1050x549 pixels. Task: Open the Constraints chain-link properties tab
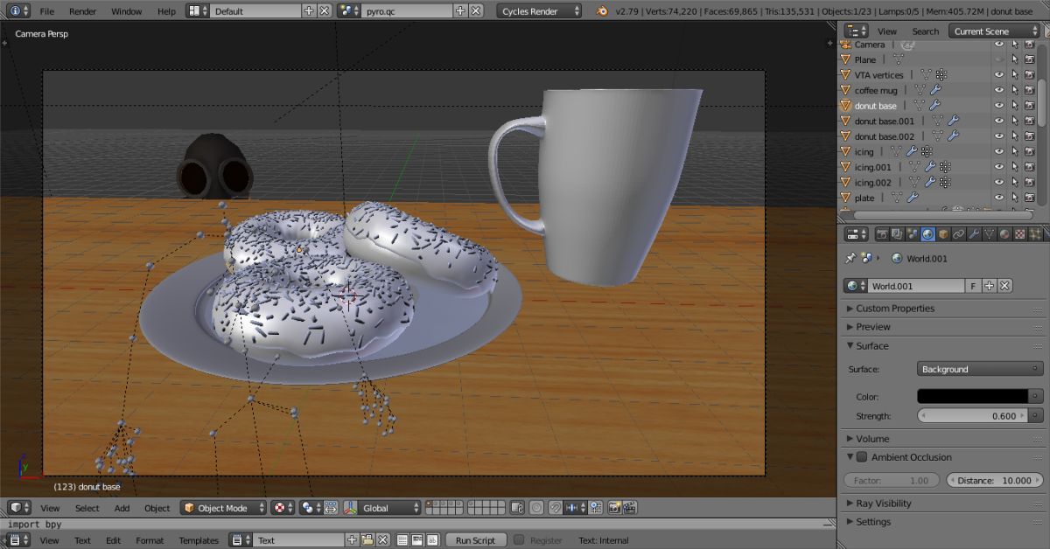click(x=958, y=234)
